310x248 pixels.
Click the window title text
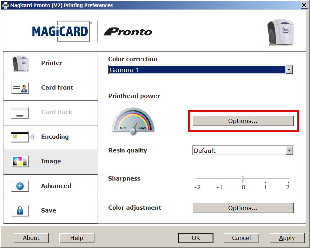pyautogui.click(x=61, y=5)
